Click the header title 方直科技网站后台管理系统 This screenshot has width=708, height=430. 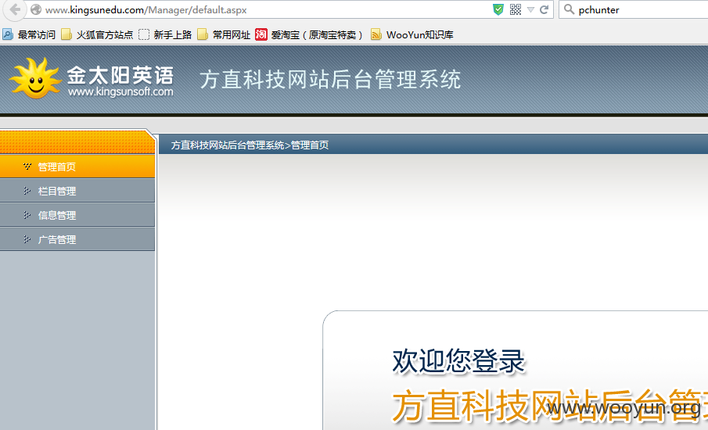[x=330, y=80]
